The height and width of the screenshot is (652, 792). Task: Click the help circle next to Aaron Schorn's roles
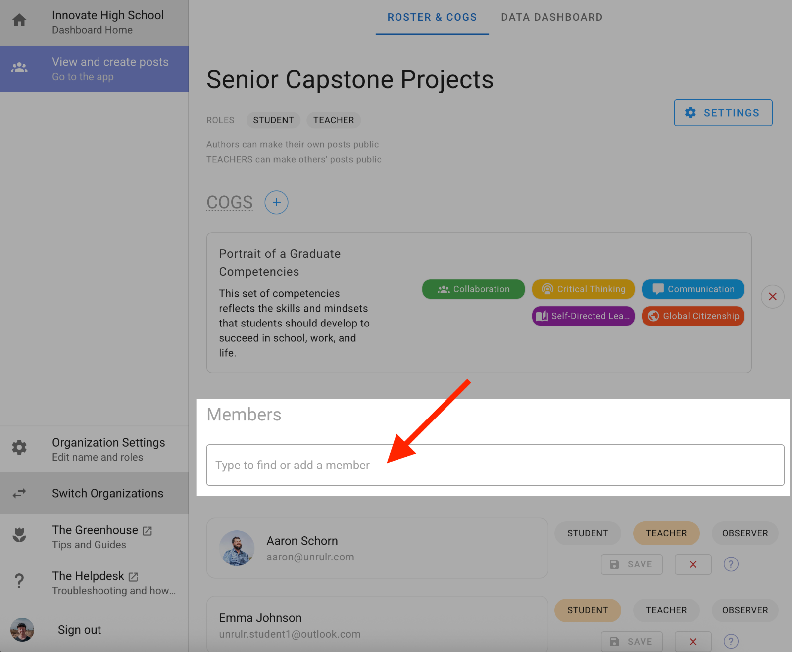click(731, 564)
